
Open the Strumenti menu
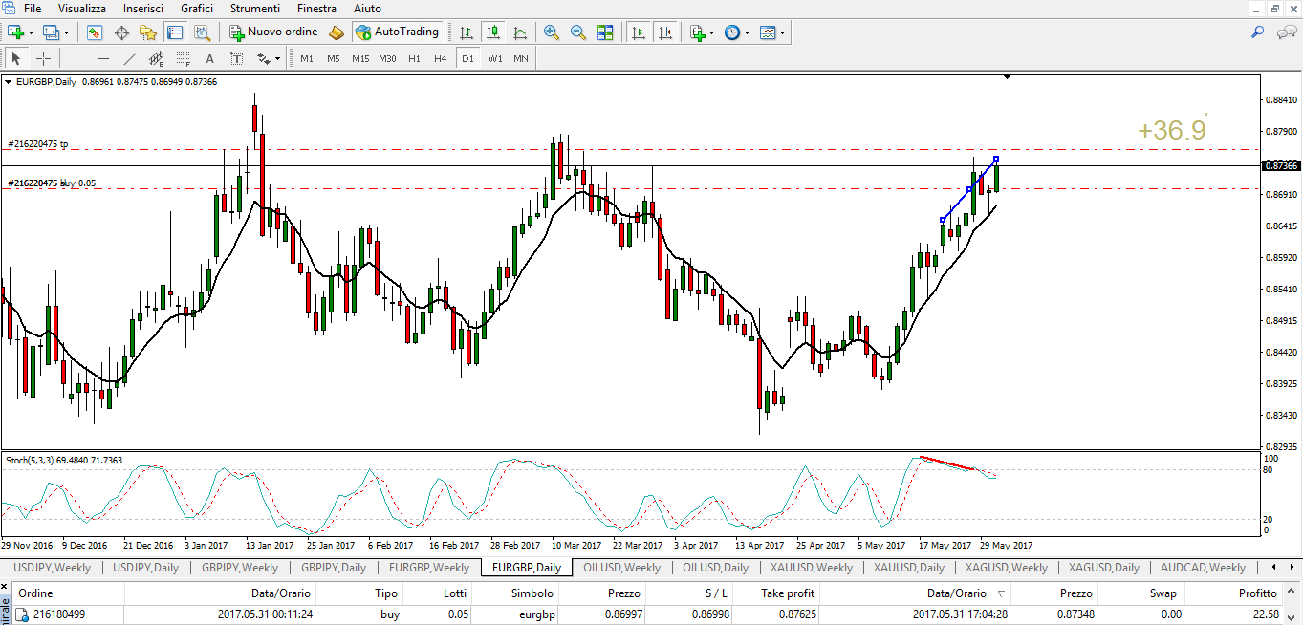click(255, 8)
